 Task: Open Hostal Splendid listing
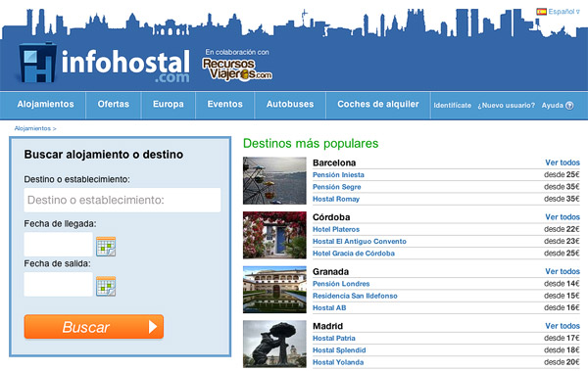tap(339, 350)
